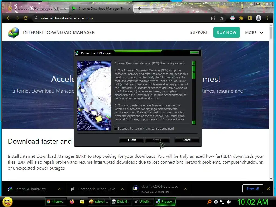Bookmark this page with the star icon
276x207 pixels.
[222, 18]
